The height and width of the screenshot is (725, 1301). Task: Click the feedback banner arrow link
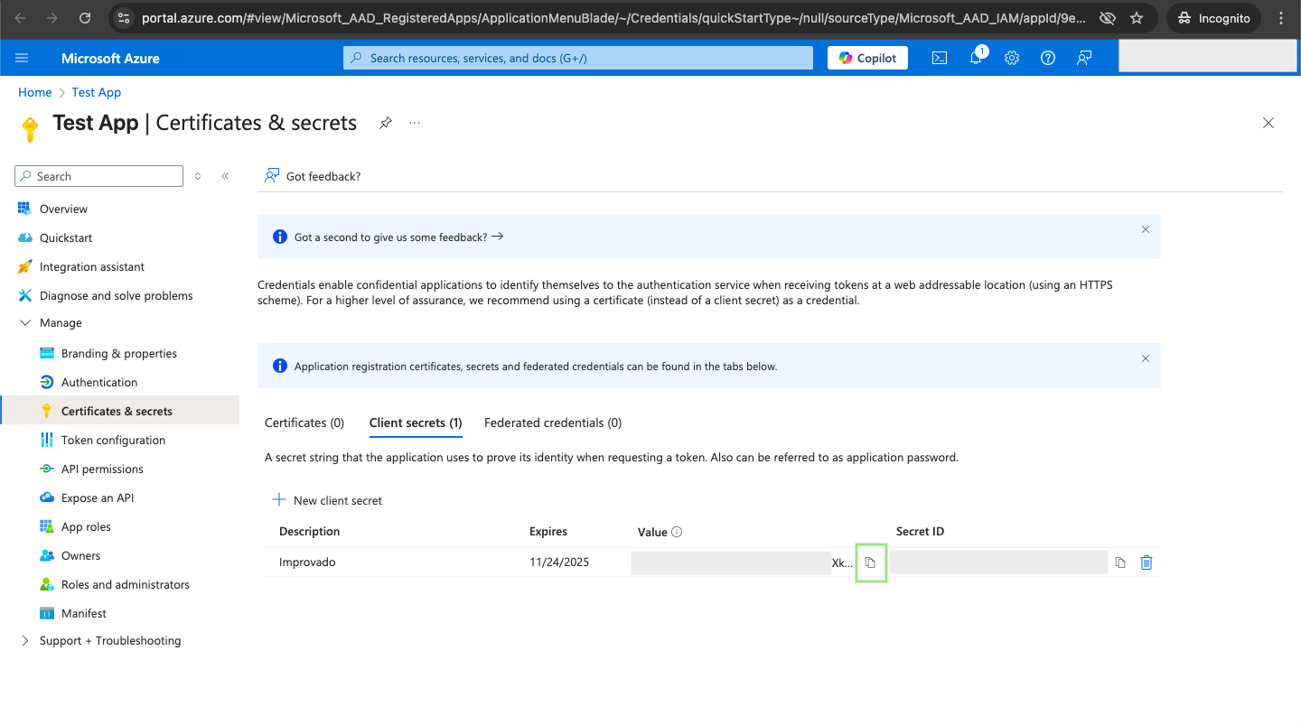click(497, 237)
